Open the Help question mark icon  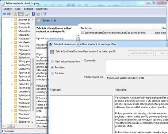tap(33, 14)
